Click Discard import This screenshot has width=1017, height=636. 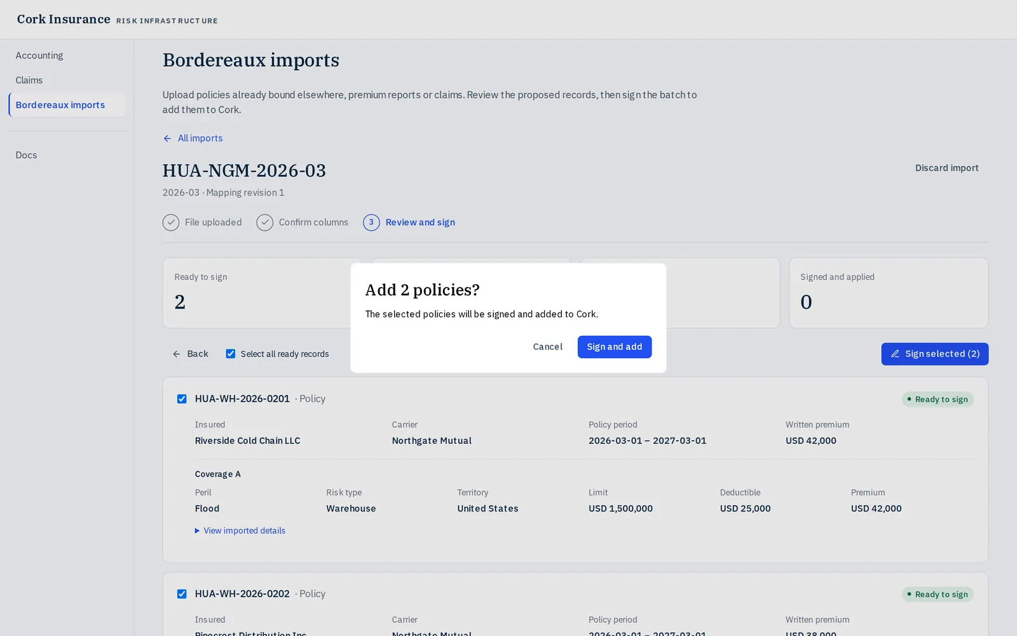[x=946, y=168]
